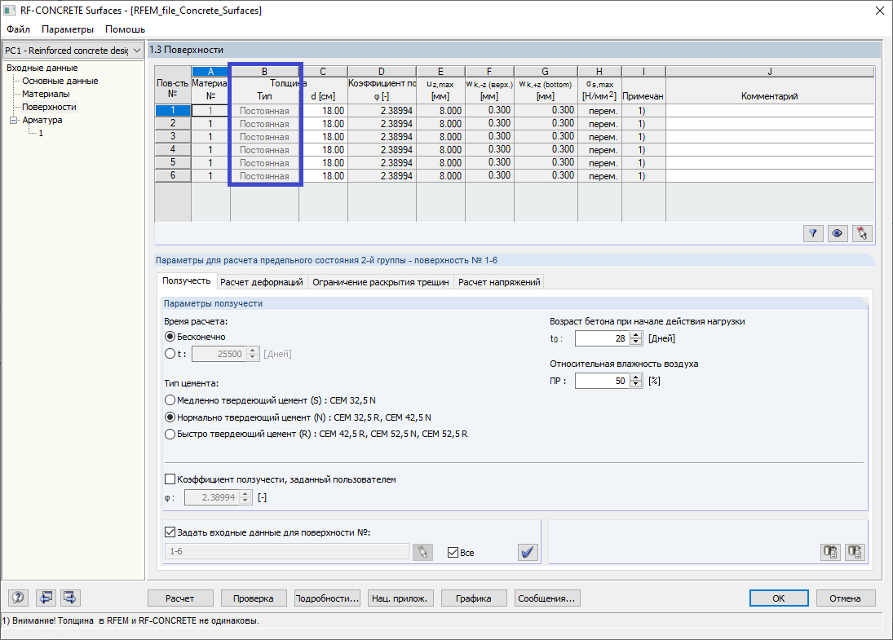The width and height of the screenshot is (893, 640).
Task: Collapse the Арматура tree node
Action: coord(14,120)
